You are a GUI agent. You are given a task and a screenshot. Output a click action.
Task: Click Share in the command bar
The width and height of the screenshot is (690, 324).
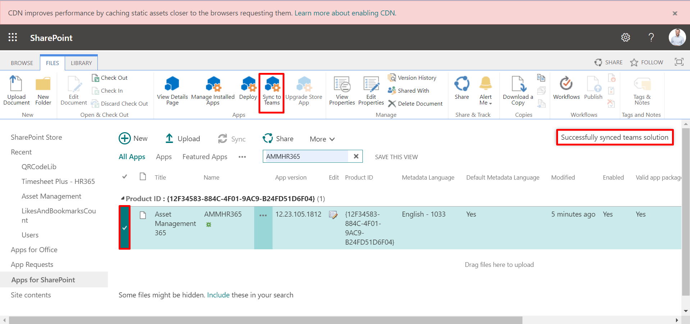(x=278, y=138)
